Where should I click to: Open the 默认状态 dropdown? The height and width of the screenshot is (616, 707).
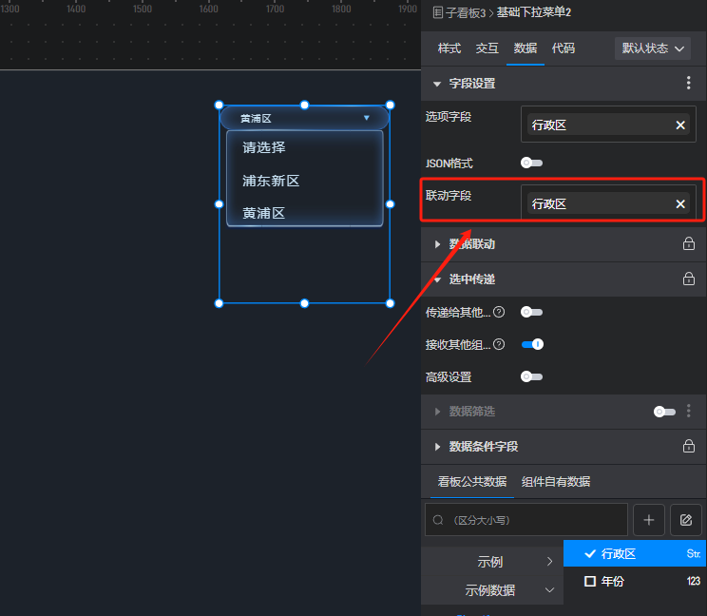pos(653,48)
